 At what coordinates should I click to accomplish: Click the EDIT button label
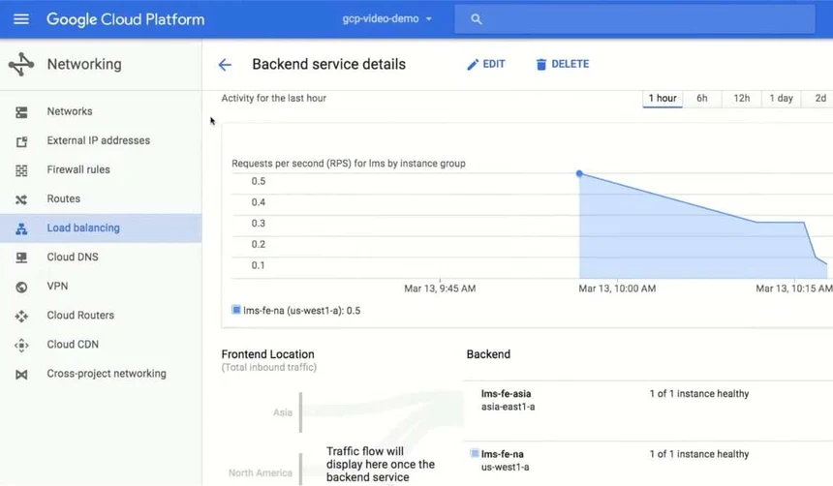coord(494,64)
